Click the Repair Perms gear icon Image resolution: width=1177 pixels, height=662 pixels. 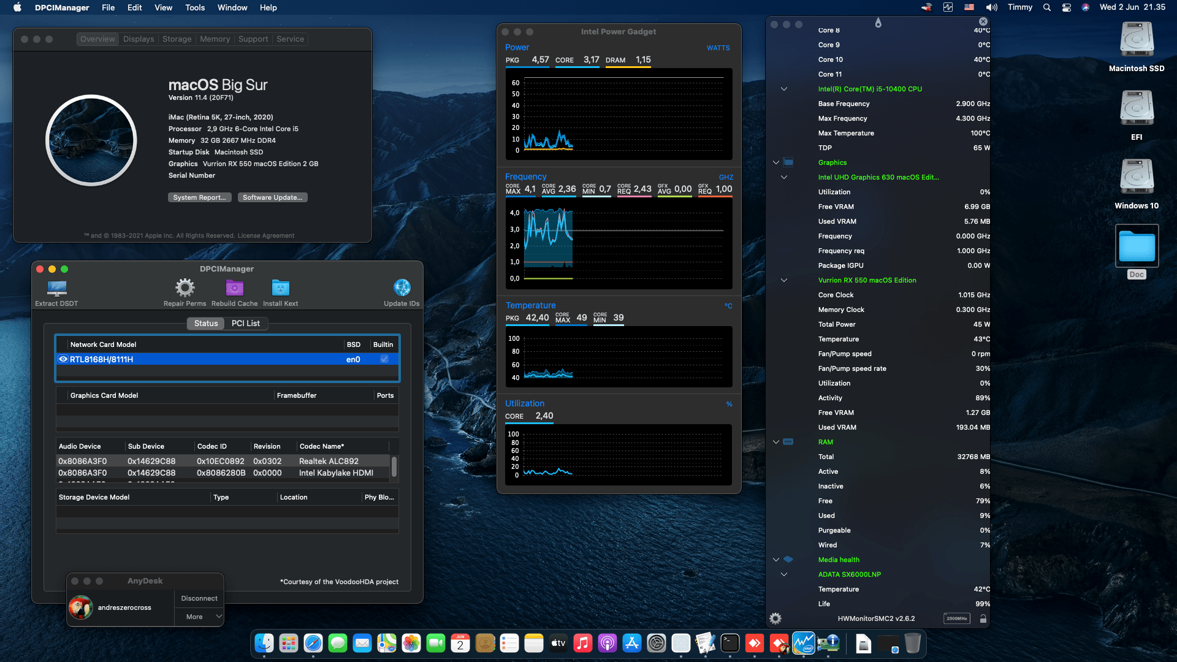(185, 287)
